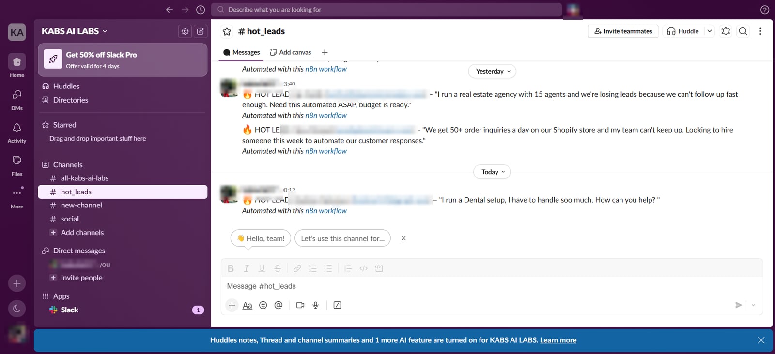Open the Add canvas tab
This screenshot has width=775, height=354.
pos(291,52)
